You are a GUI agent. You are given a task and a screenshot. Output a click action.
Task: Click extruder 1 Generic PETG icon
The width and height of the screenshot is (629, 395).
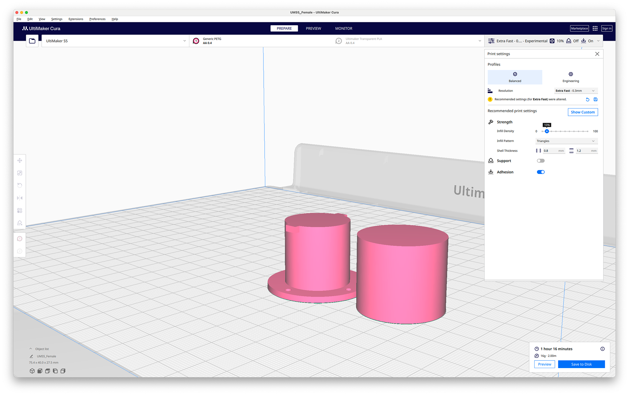tap(196, 41)
